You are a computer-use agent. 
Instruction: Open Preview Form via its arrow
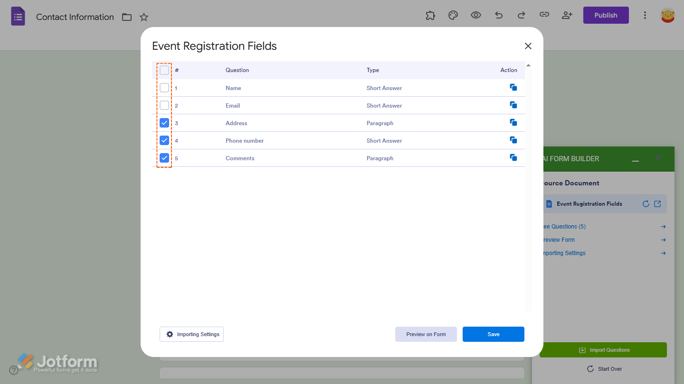tap(663, 240)
